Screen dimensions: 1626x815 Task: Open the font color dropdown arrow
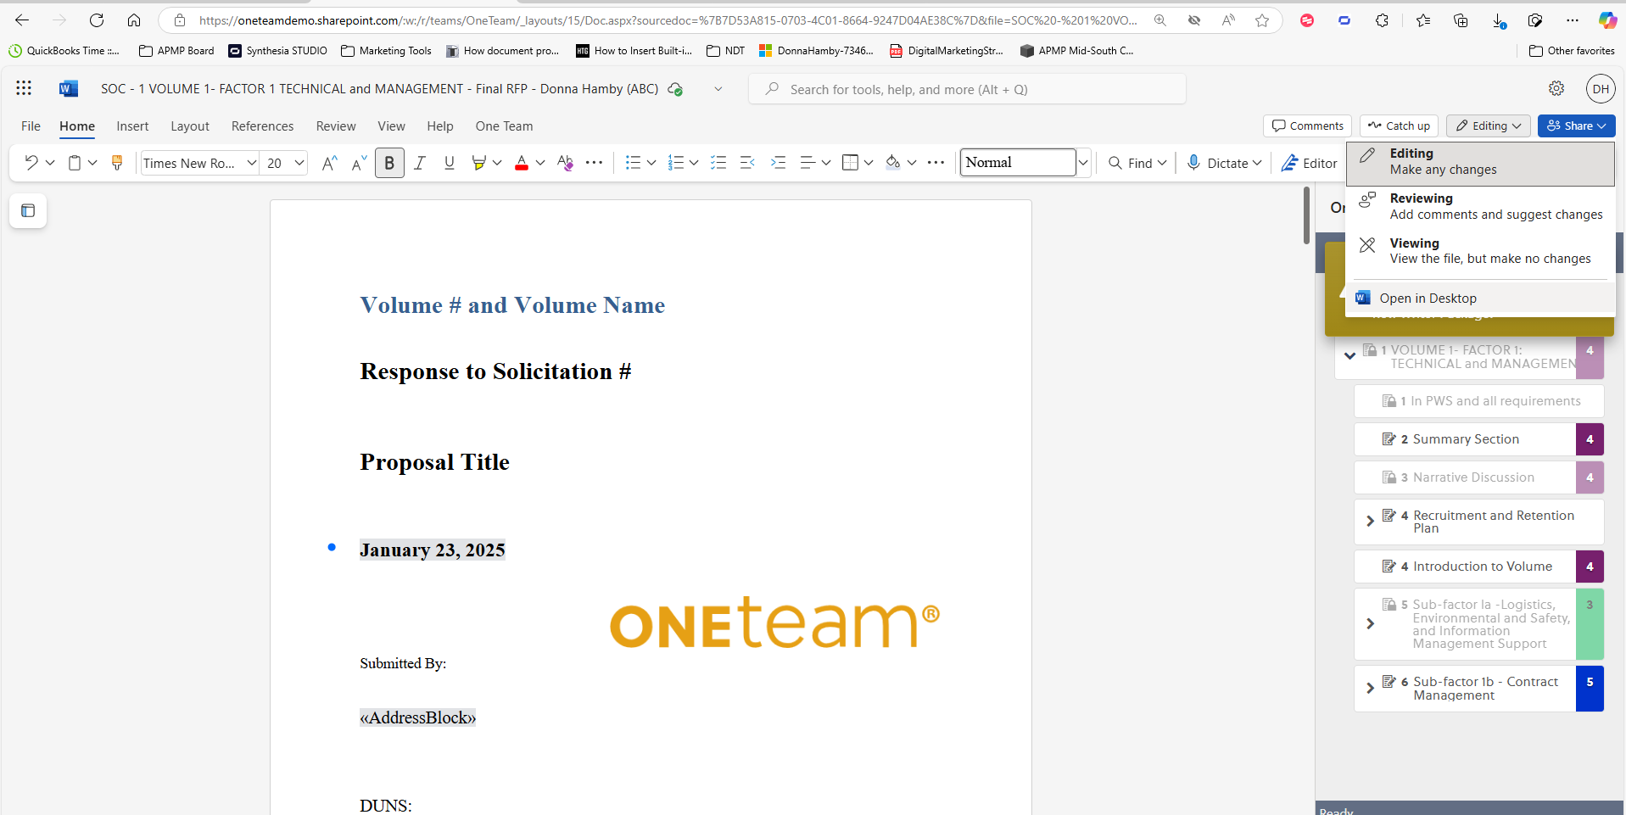[x=539, y=163]
